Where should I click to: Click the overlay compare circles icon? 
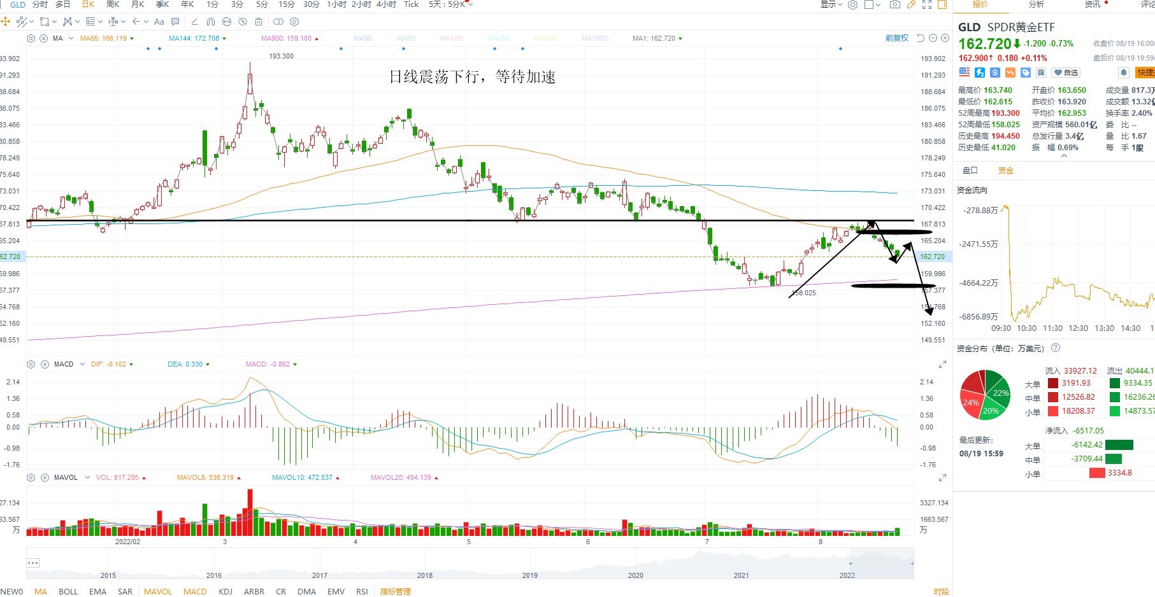[278, 22]
